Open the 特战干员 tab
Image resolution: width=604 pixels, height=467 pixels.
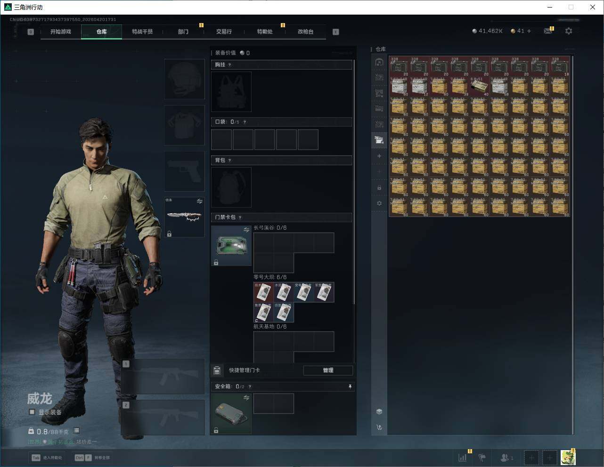(x=142, y=32)
